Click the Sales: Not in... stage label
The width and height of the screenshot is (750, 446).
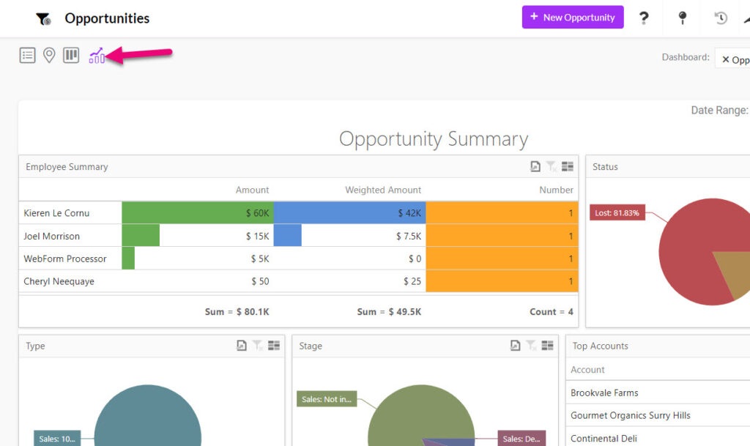coord(327,399)
